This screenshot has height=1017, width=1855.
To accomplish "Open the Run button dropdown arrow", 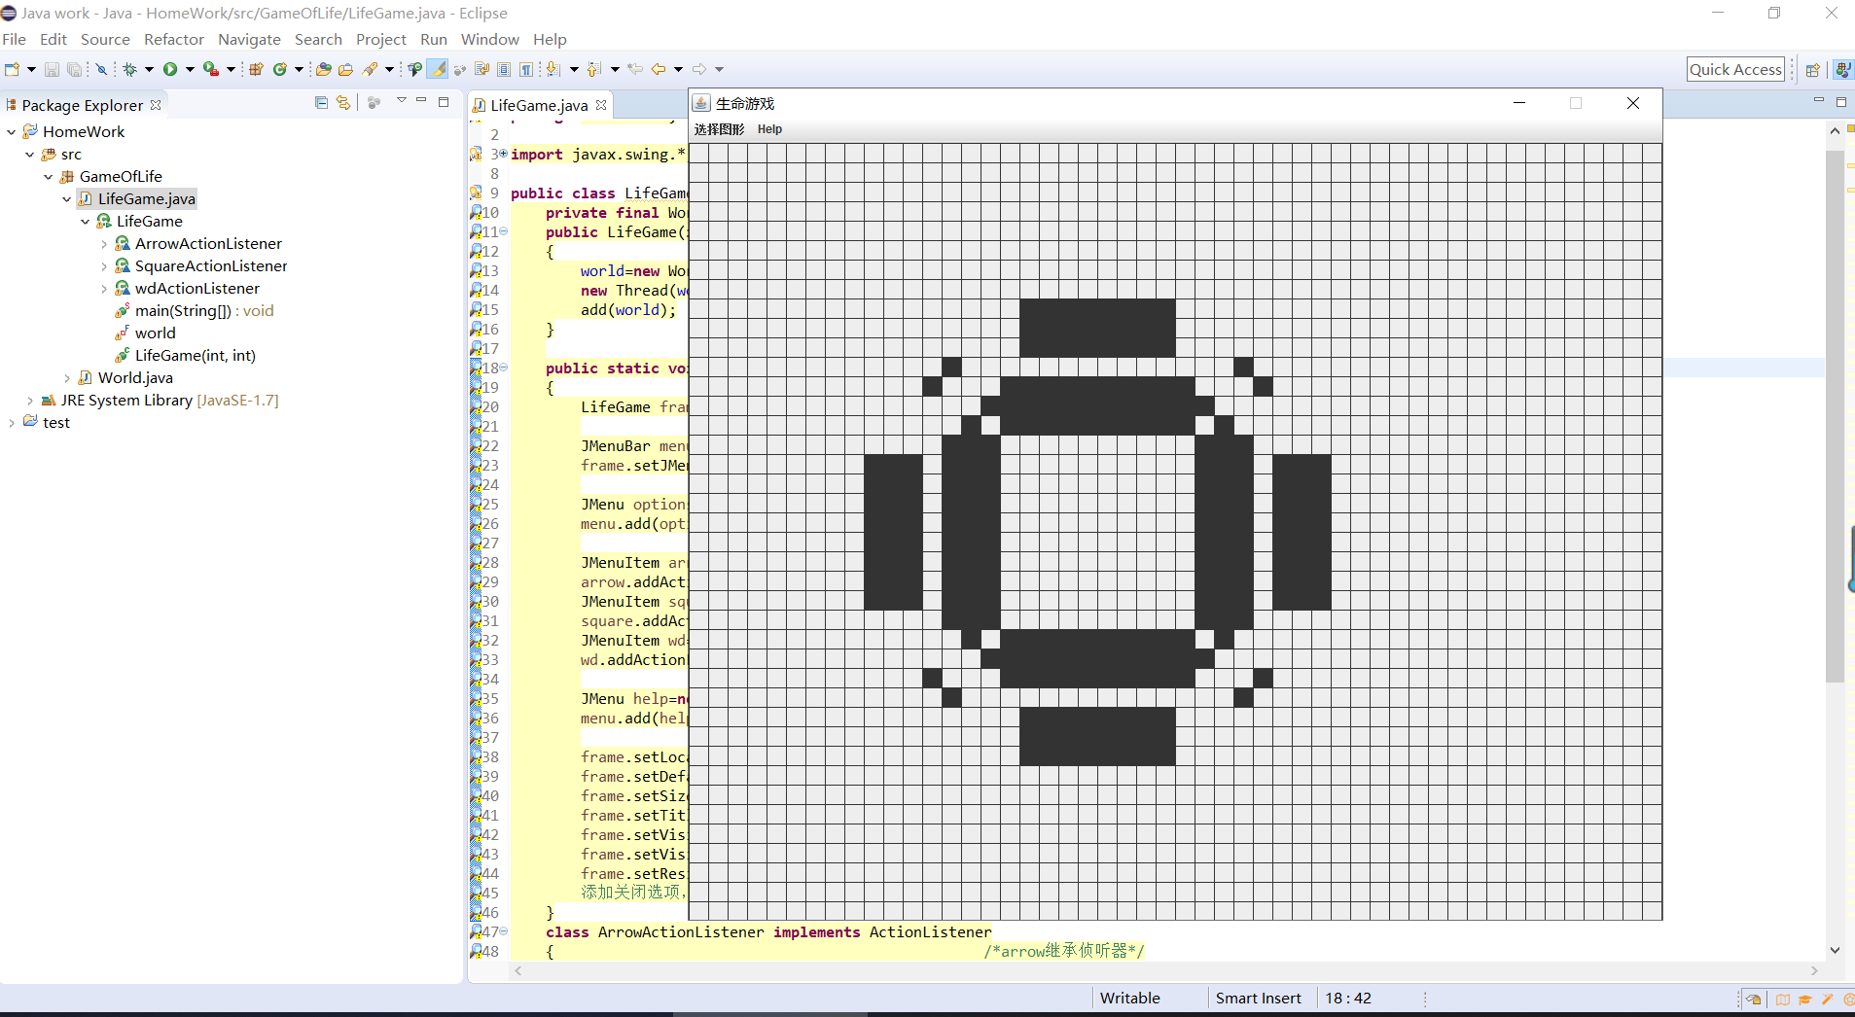I will click(x=190, y=69).
